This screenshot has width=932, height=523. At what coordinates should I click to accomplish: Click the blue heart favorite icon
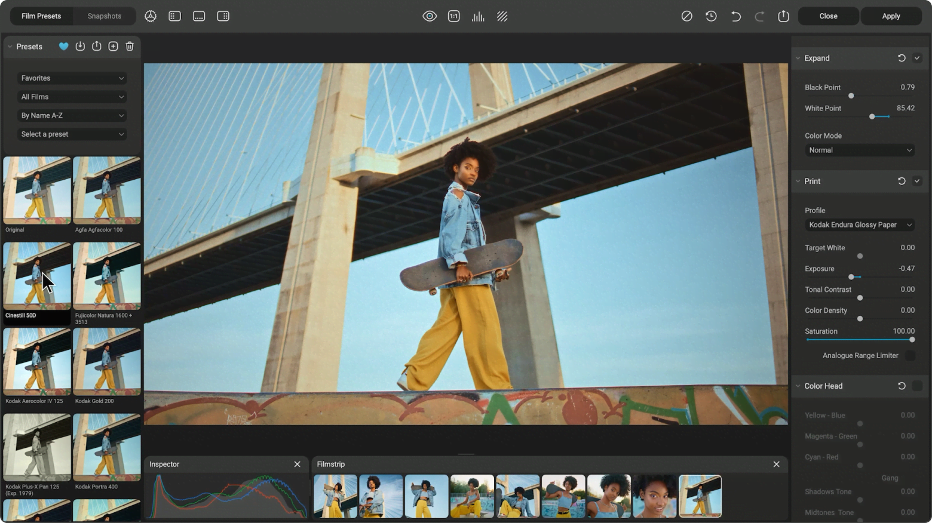(63, 47)
